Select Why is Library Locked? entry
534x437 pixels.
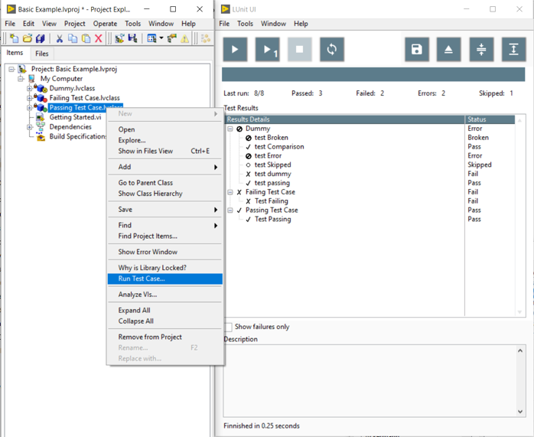click(165, 268)
